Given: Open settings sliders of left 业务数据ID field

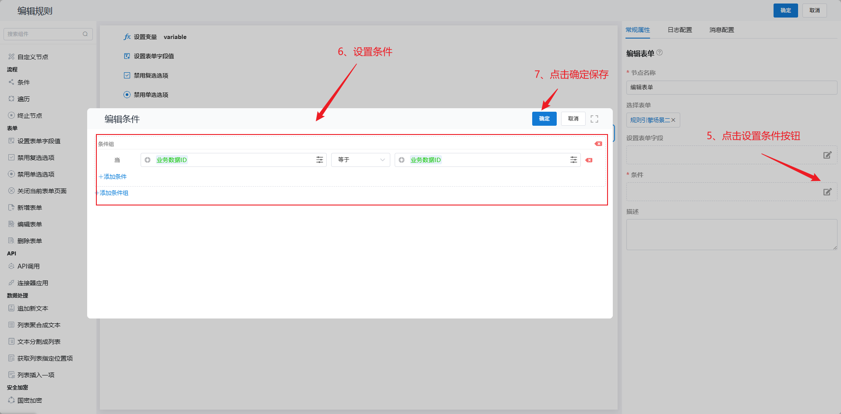Looking at the screenshot, I should (320, 160).
